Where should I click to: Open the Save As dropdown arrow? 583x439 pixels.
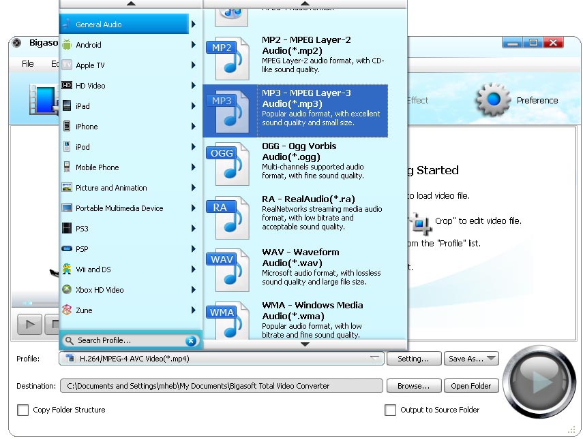tap(491, 358)
